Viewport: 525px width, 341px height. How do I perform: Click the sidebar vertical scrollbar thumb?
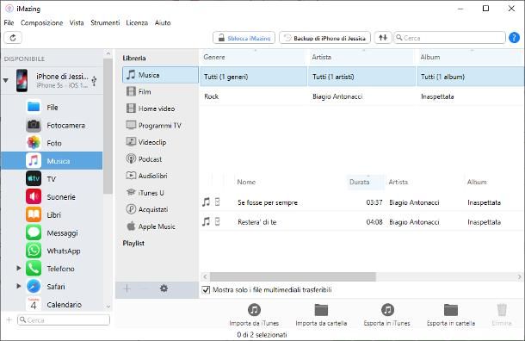coord(108,126)
